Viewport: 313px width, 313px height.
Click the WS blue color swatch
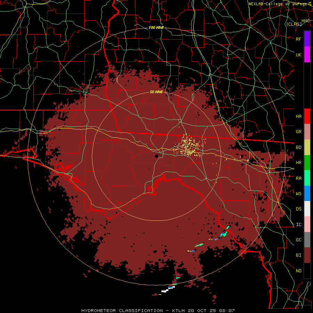pyautogui.click(x=307, y=193)
